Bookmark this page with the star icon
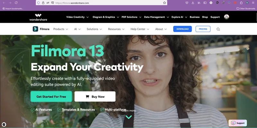The image size is (257, 128). point(164,3)
